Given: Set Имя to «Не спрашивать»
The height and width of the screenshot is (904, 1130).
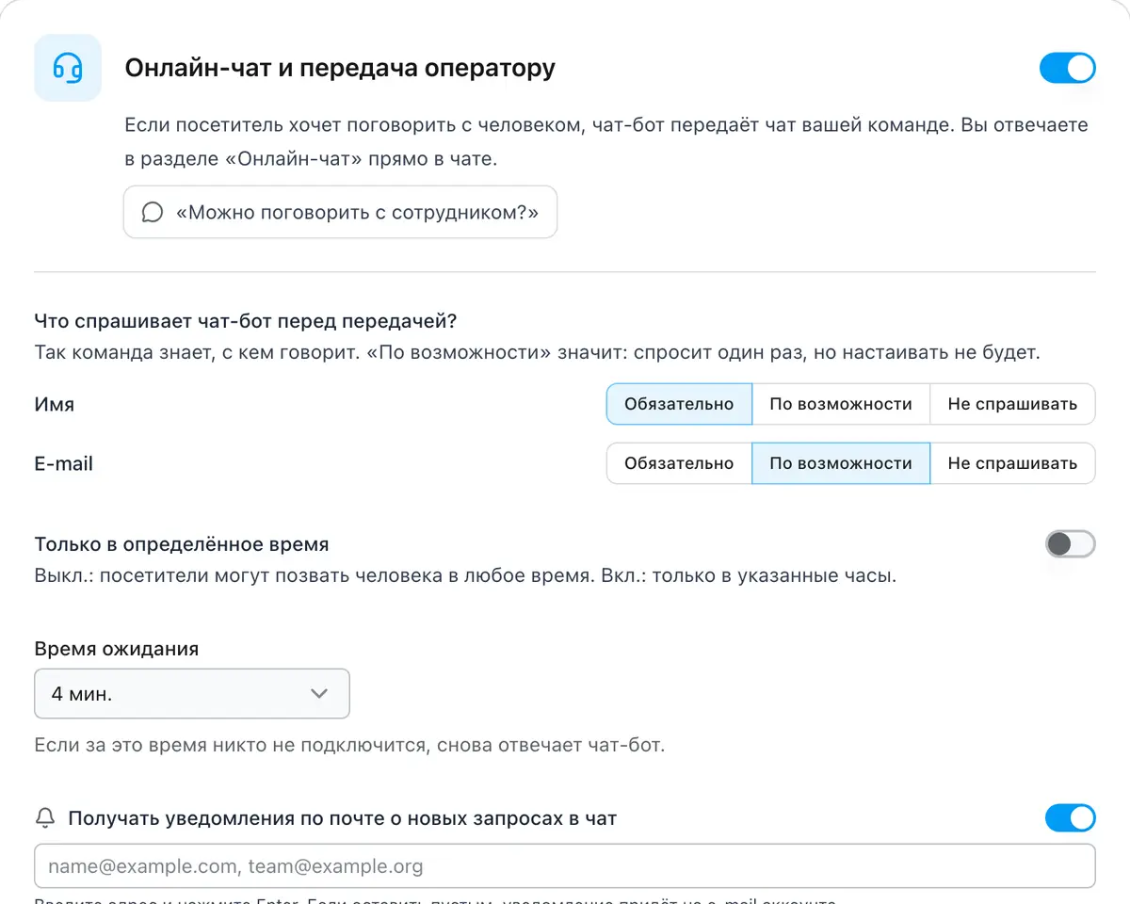Looking at the screenshot, I should [x=1012, y=404].
